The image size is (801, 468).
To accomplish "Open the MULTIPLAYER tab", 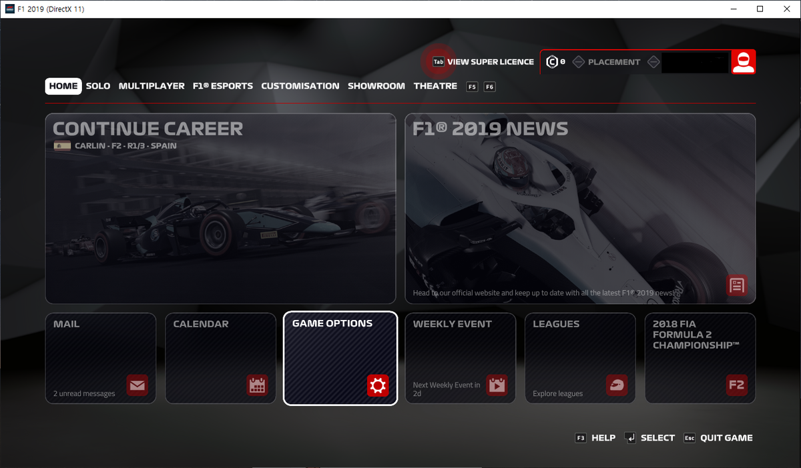I will pos(152,86).
